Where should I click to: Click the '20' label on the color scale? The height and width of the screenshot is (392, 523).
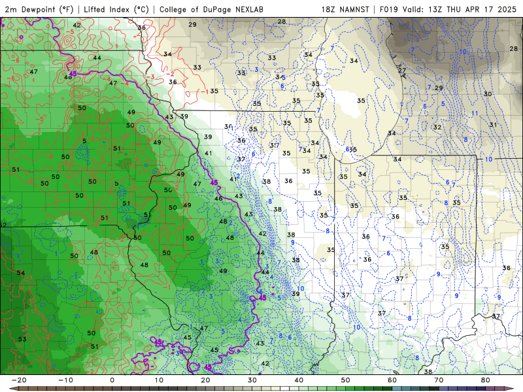pyautogui.click(x=205, y=380)
